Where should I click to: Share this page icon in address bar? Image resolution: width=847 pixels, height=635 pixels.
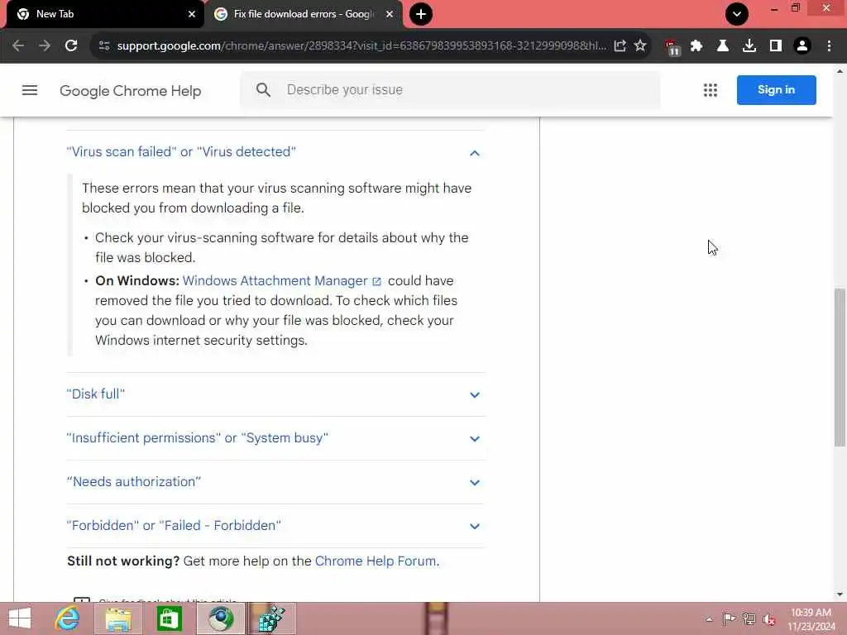point(620,46)
